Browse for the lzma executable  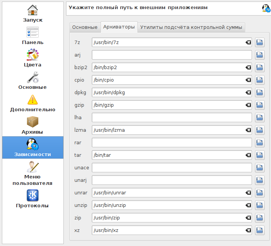tap(260, 130)
